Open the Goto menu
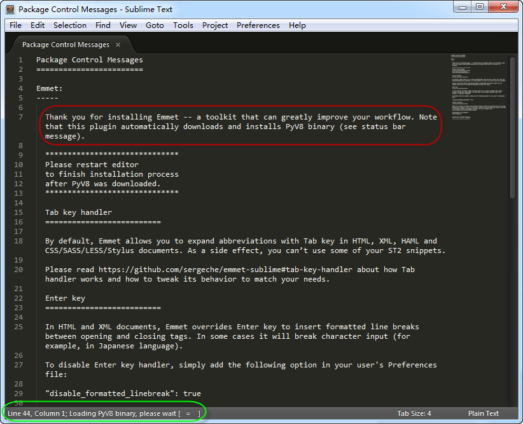The image size is (523, 424). (x=155, y=25)
